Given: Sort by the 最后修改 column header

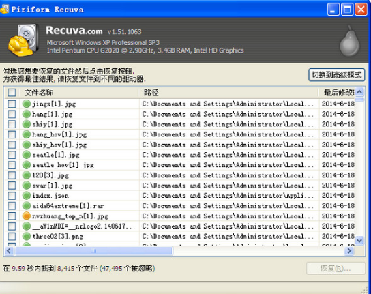Looking at the screenshot, I should click(x=337, y=92).
